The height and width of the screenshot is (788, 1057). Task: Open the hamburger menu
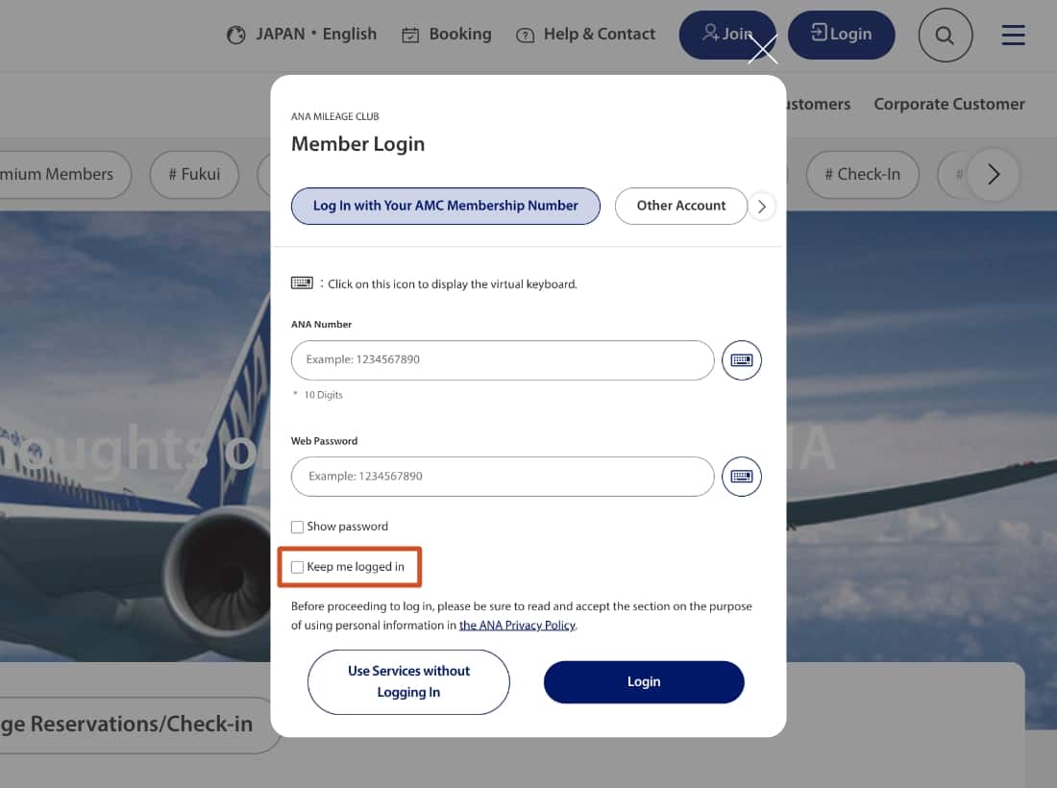point(1013,36)
